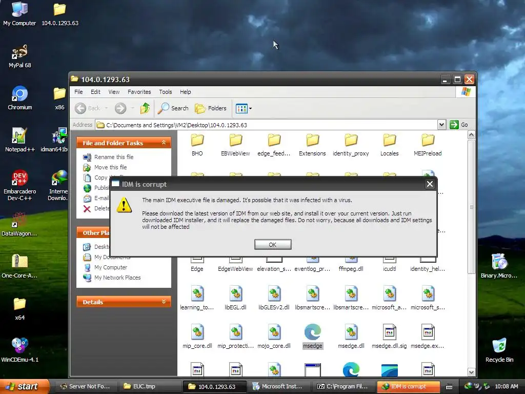Expand the Details panel
The height and width of the screenshot is (394, 525).
pyautogui.click(x=164, y=302)
